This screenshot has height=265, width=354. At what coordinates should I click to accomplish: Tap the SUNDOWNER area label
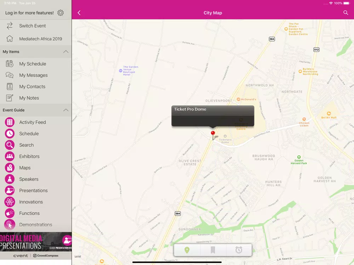[x=190, y=229]
